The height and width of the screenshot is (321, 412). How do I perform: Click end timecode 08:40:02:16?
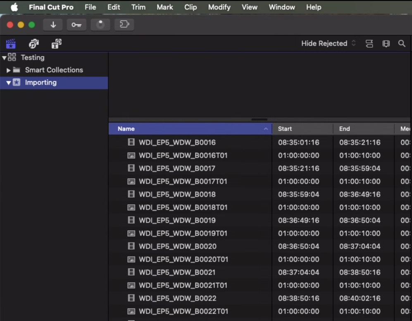pyautogui.click(x=360, y=298)
